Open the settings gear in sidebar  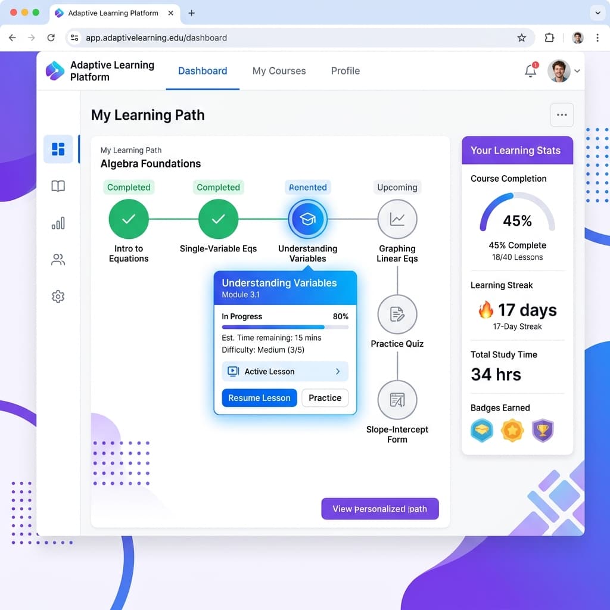pyautogui.click(x=58, y=297)
